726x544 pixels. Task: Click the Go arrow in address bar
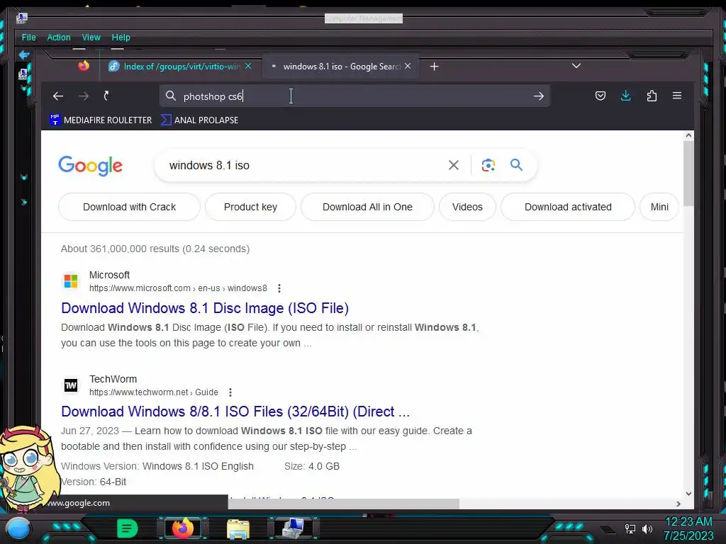click(x=539, y=96)
